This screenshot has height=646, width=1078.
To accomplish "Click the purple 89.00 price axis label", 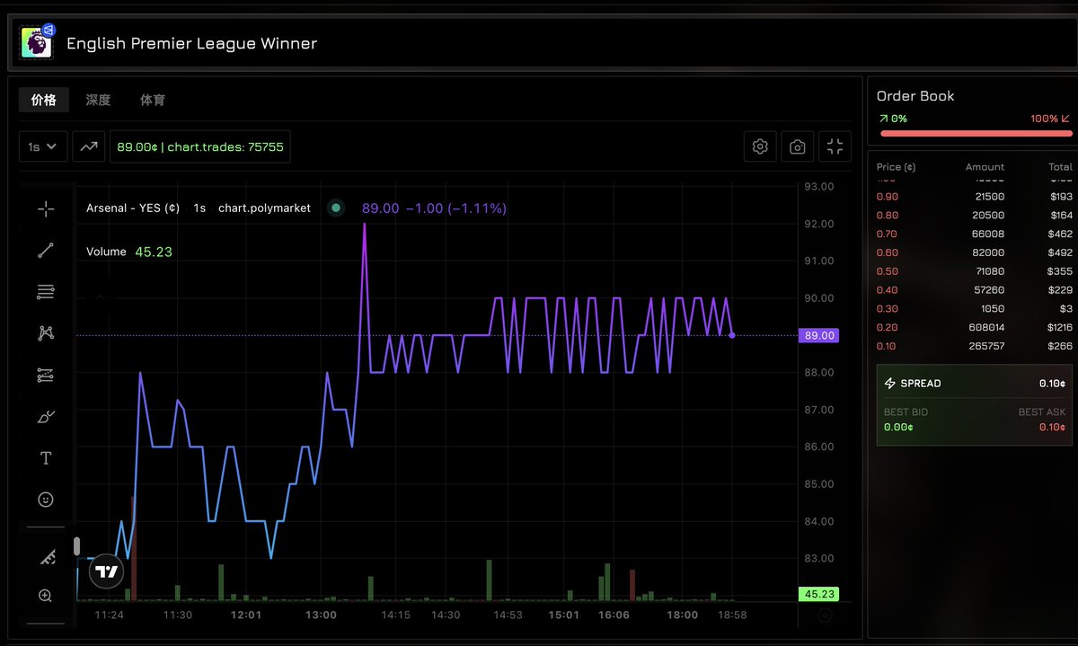I will [x=818, y=335].
